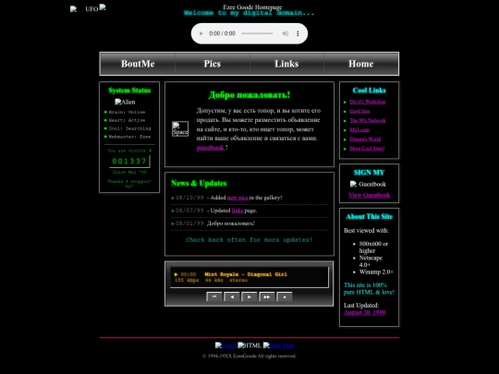Open the View Guestbook link
Screen dimensions: 499x374
[x=369, y=195]
